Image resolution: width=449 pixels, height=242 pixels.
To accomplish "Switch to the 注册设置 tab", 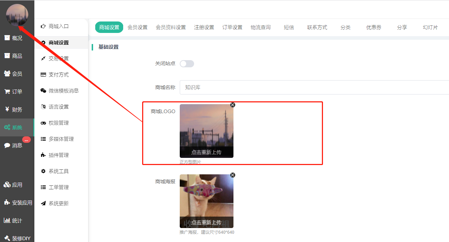I will pyautogui.click(x=204, y=27).
